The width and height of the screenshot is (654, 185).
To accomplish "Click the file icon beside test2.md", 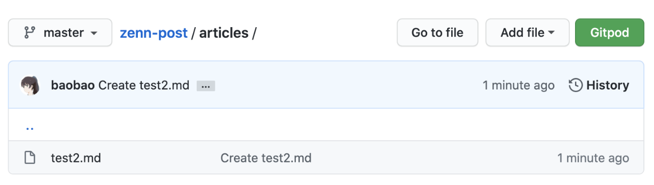I will point(30,158).
